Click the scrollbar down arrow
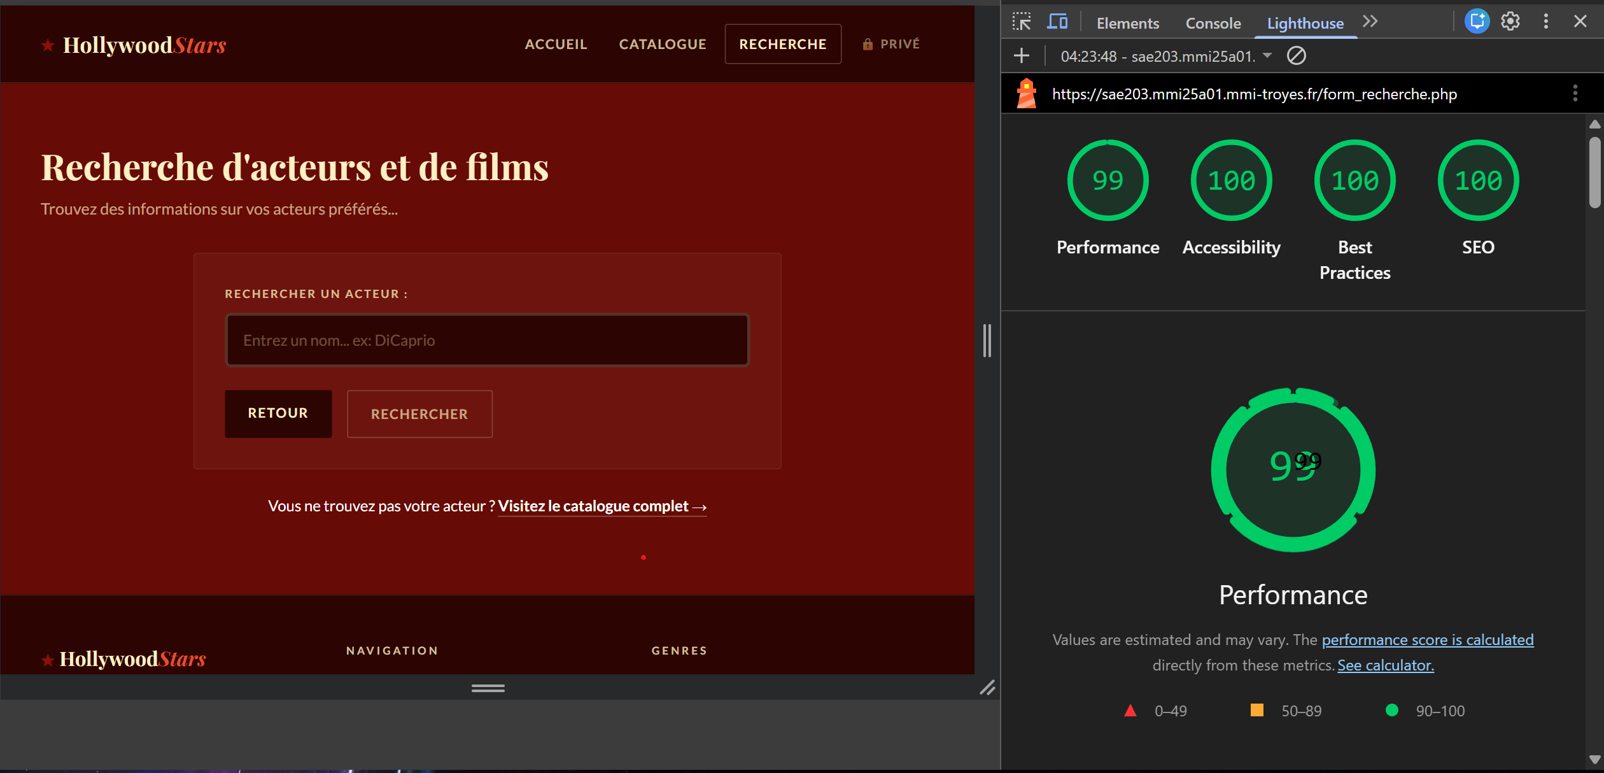1604x773 pixels. coord(1594,759)
